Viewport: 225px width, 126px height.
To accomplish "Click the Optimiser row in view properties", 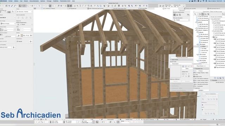I will 201,88.
